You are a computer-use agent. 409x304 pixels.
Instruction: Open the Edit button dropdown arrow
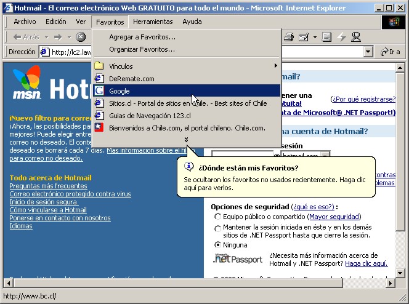click(x=315, y=38)
